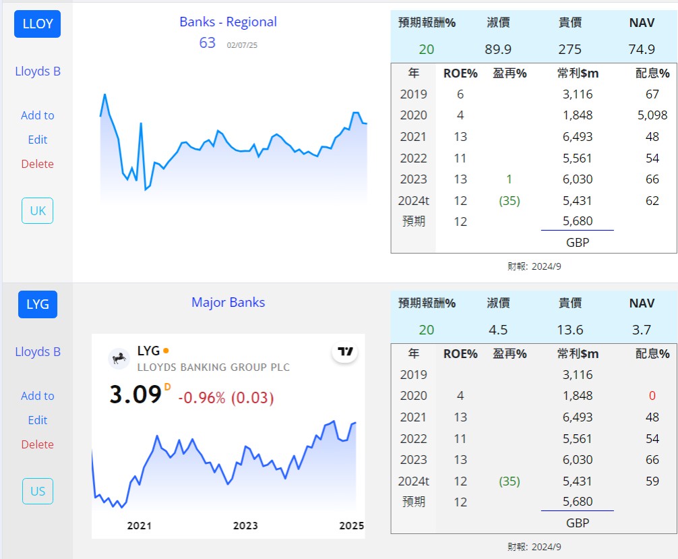Click LLOY cheap price value 89.9
Viewport: 678px width, 559px height.
pyautogui.click(x=498, y=49)
